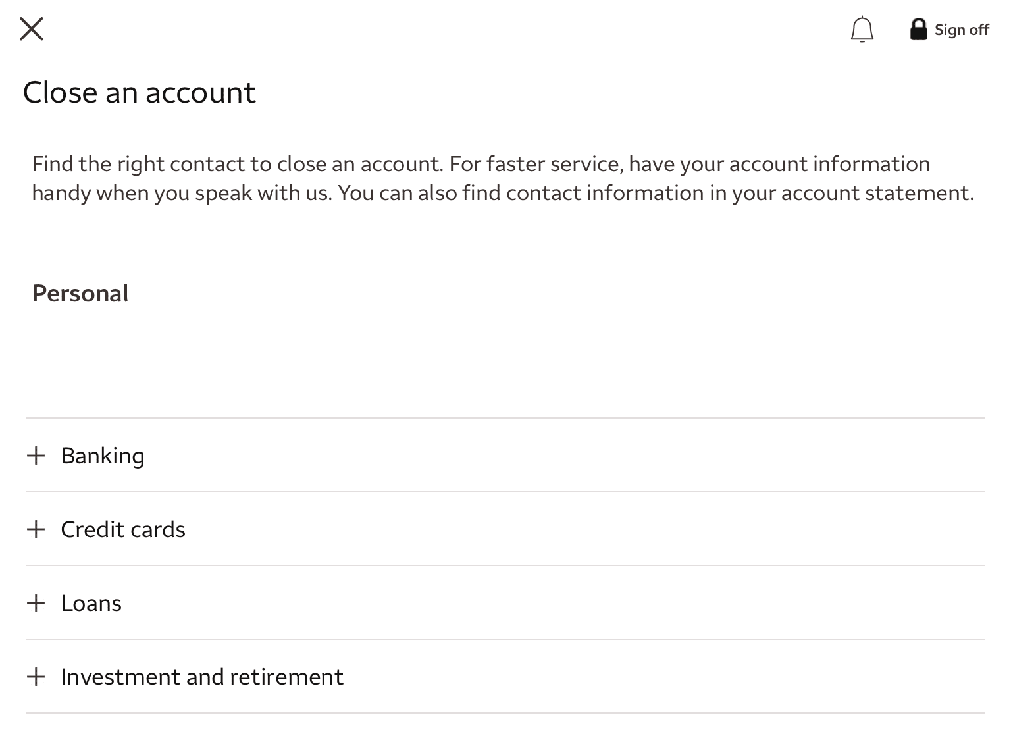The image size is (1011, 732).
Task: Dismiss the screen using the X icon
Action: pyautogui.click(x=31, y=28)
